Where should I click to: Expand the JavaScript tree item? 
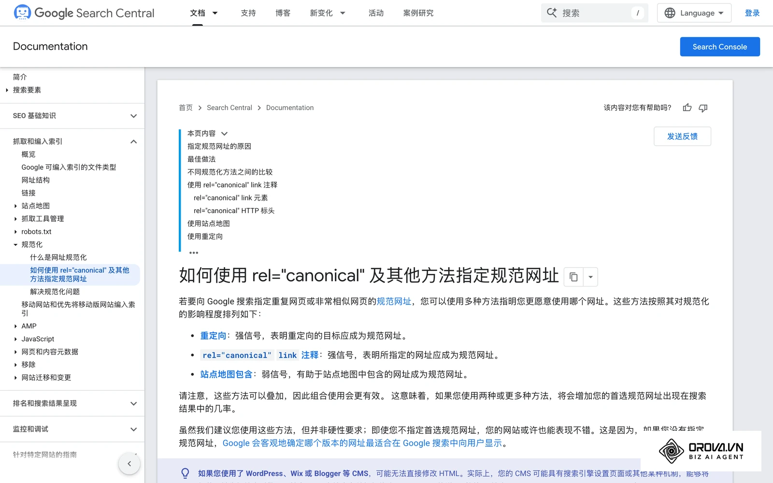(15, 339)
